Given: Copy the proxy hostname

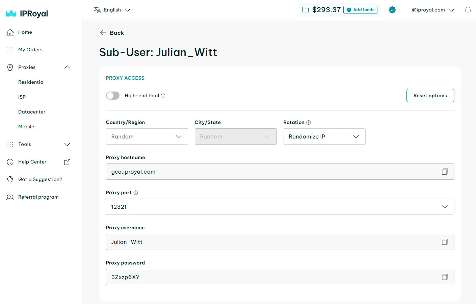Looking at the screenshot, I should (x=445, y=172).
